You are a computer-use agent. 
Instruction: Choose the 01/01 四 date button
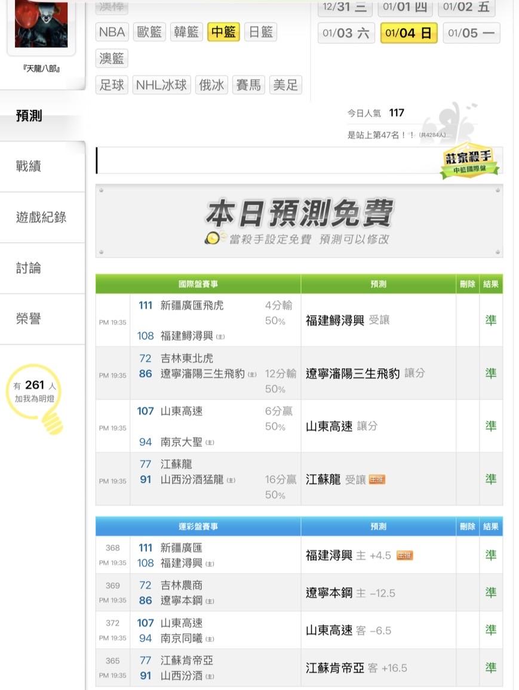pyautogui.click(x=406, y=8)
